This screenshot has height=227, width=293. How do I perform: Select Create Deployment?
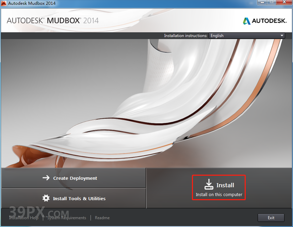pos(73,178)
